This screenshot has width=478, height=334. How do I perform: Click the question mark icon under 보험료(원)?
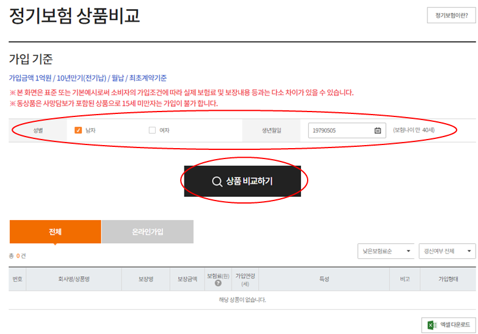[x=218, y=283]
